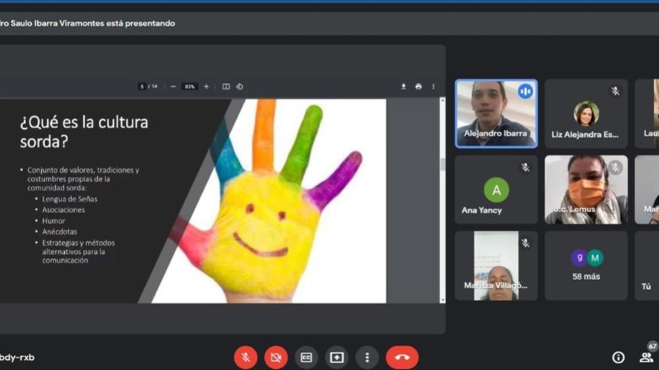
Task: Unmute your microphone in the call bar
Action: coord(245,358)
